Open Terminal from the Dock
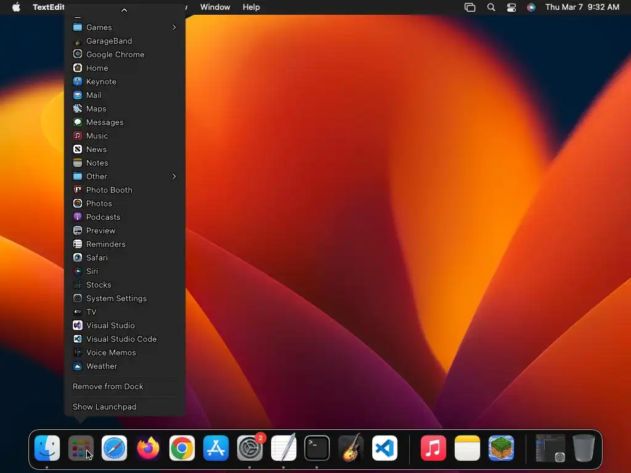The image size is (631, 473). point(317,448)
